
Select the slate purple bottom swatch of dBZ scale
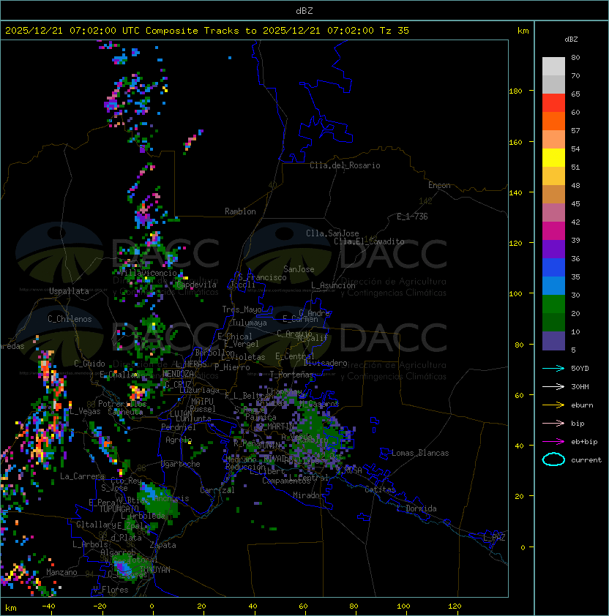pyautogui.click(x=553, y=341)
